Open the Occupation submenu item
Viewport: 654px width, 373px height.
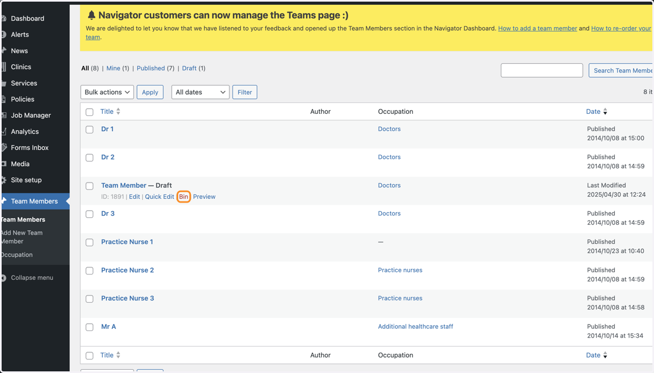(x=17, y=255)
